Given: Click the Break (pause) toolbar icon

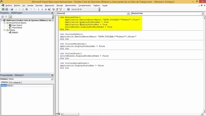Looking at the screenshot, I should (42, 9).
